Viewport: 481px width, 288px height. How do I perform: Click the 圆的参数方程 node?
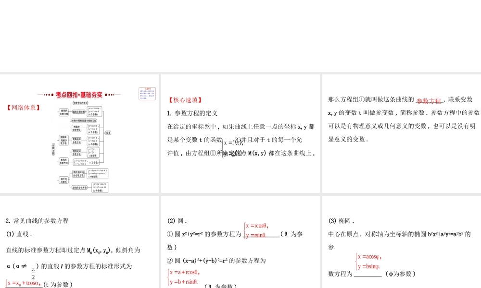79,111
